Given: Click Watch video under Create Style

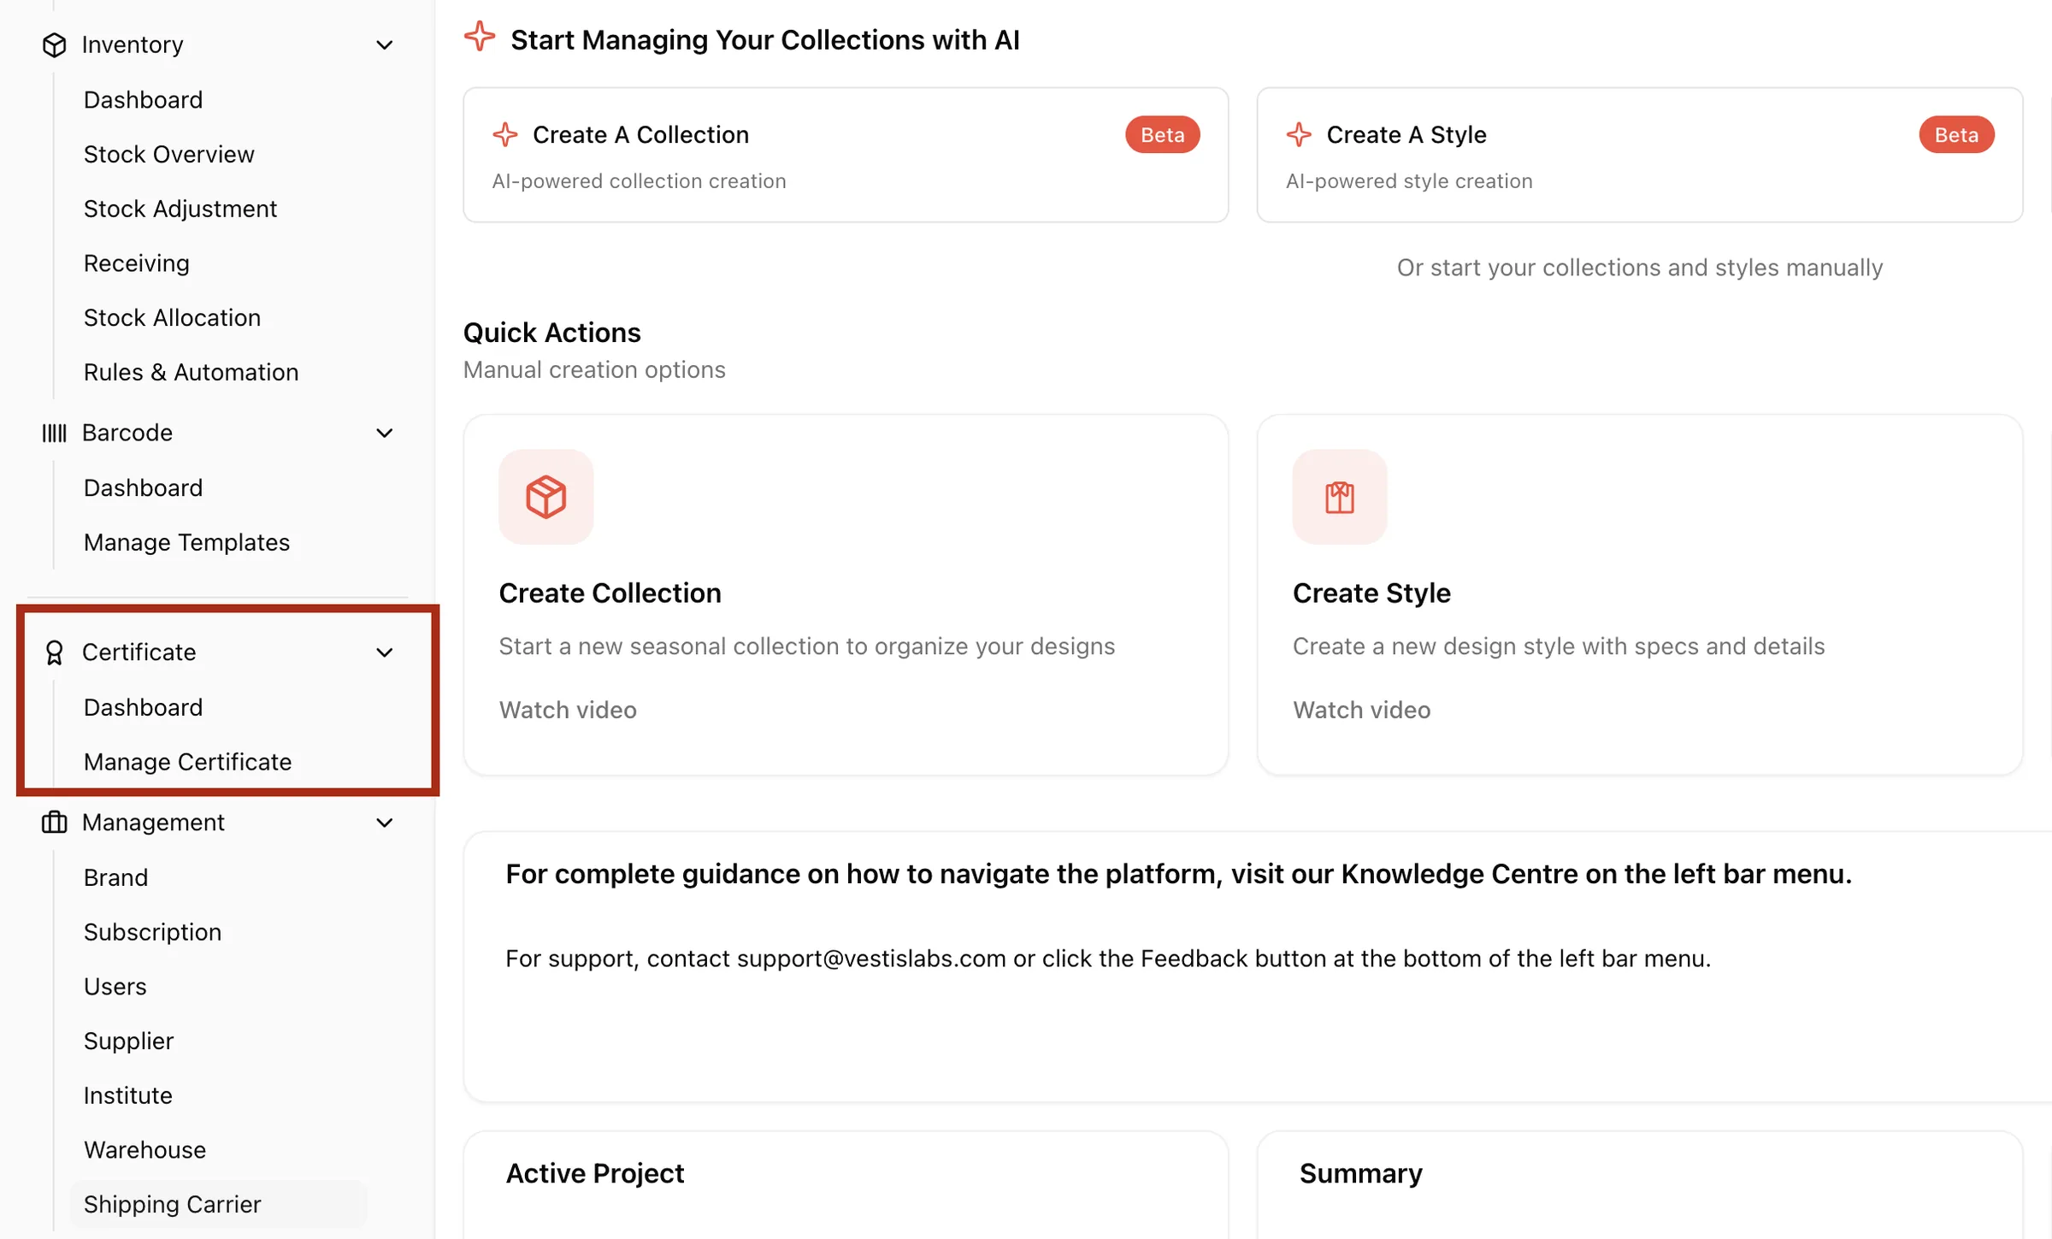Looking at the screenshot, I should pyautogui.click(x=1361, y=710).
